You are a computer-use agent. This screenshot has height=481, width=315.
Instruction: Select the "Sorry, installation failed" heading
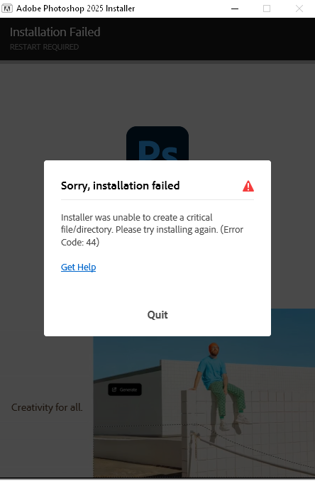coord(120,186)
